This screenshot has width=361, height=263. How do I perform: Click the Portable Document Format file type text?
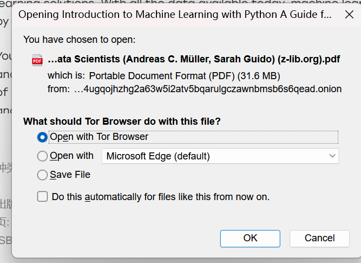185,75
